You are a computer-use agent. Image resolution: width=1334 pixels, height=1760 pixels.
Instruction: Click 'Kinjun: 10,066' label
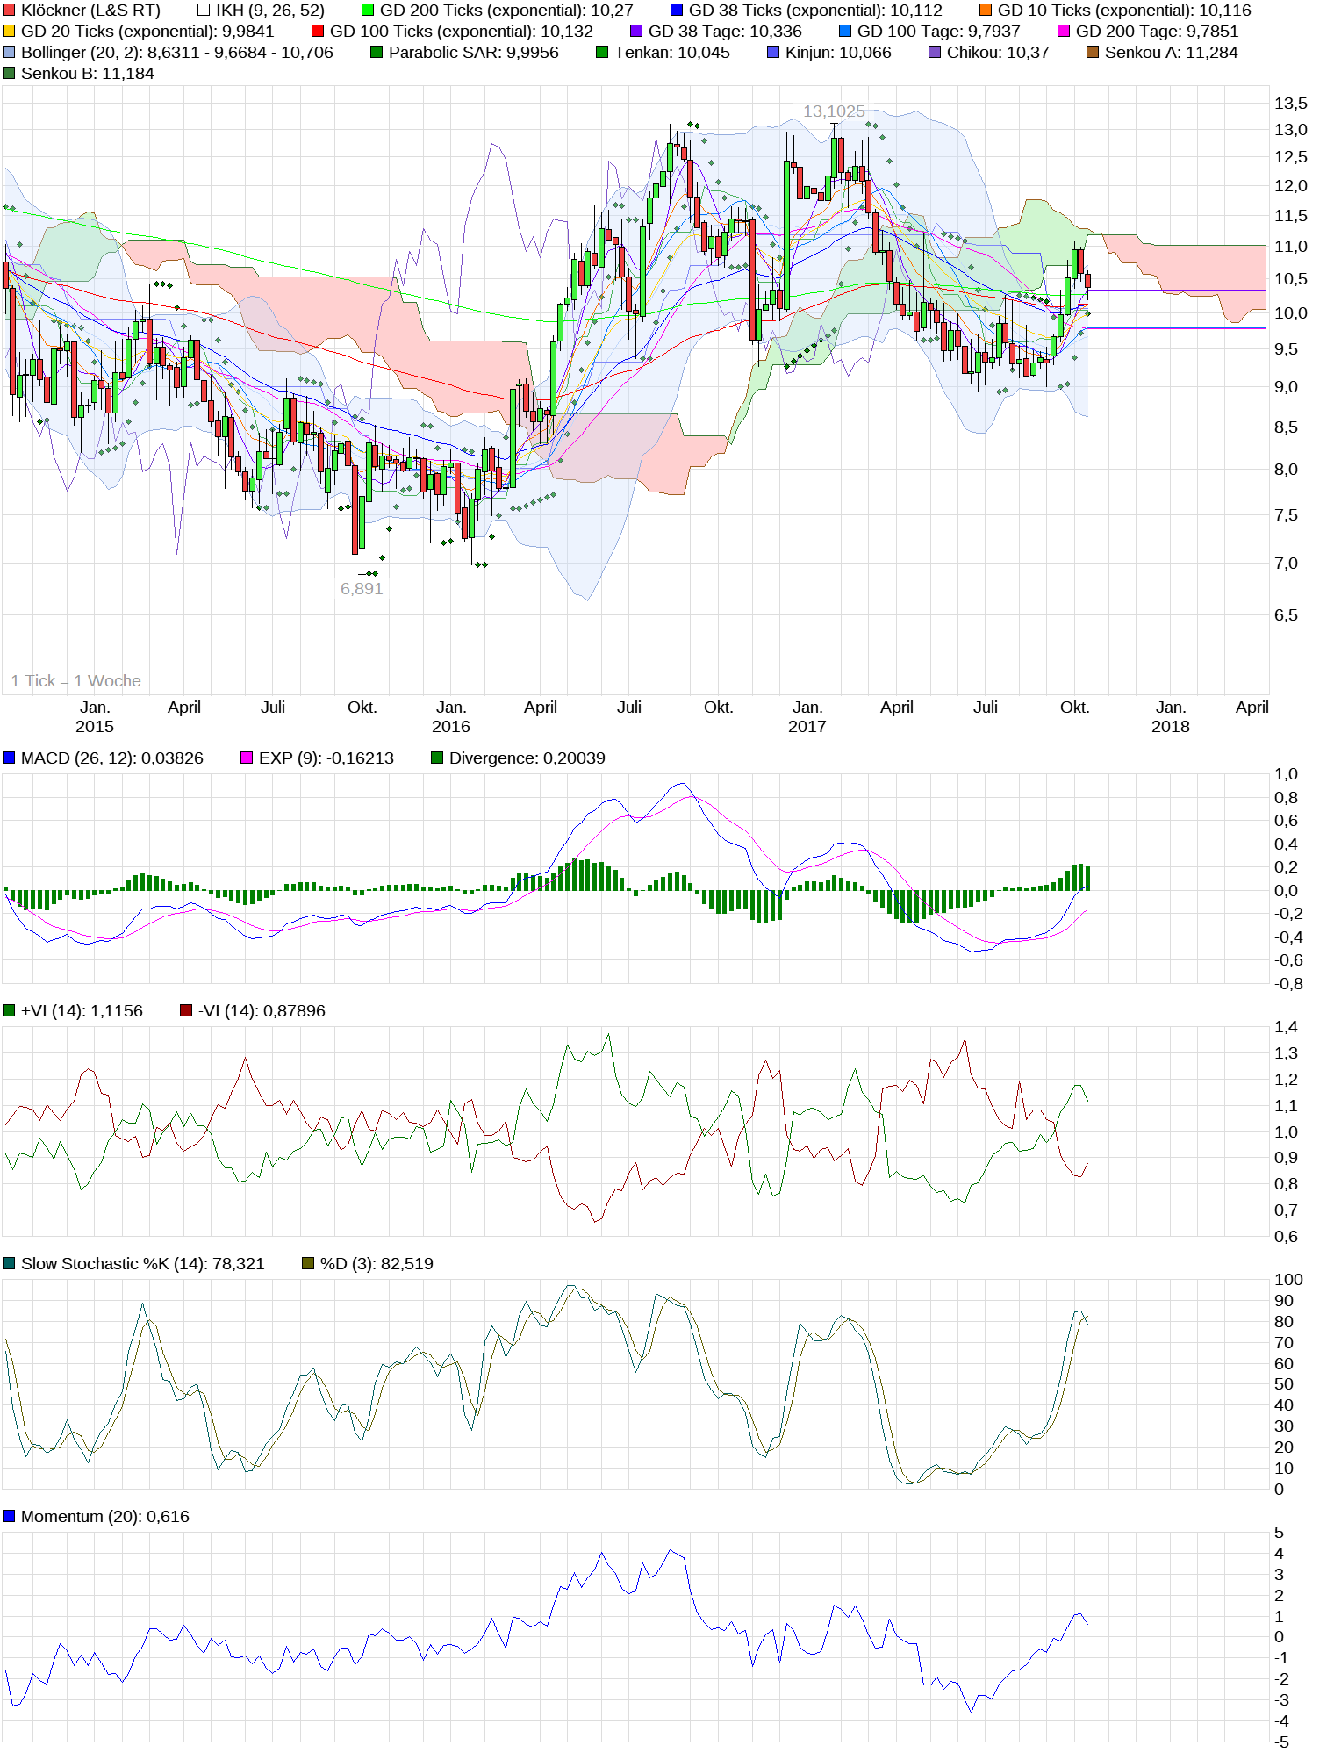[x=838, y=53]
